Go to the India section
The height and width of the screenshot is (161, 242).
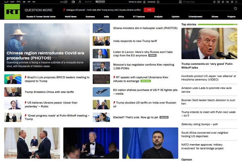tap(106, 17)
